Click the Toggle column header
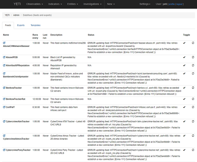This screenshot has width=197, height=162. pyautogui.click(x=186, y=35)
